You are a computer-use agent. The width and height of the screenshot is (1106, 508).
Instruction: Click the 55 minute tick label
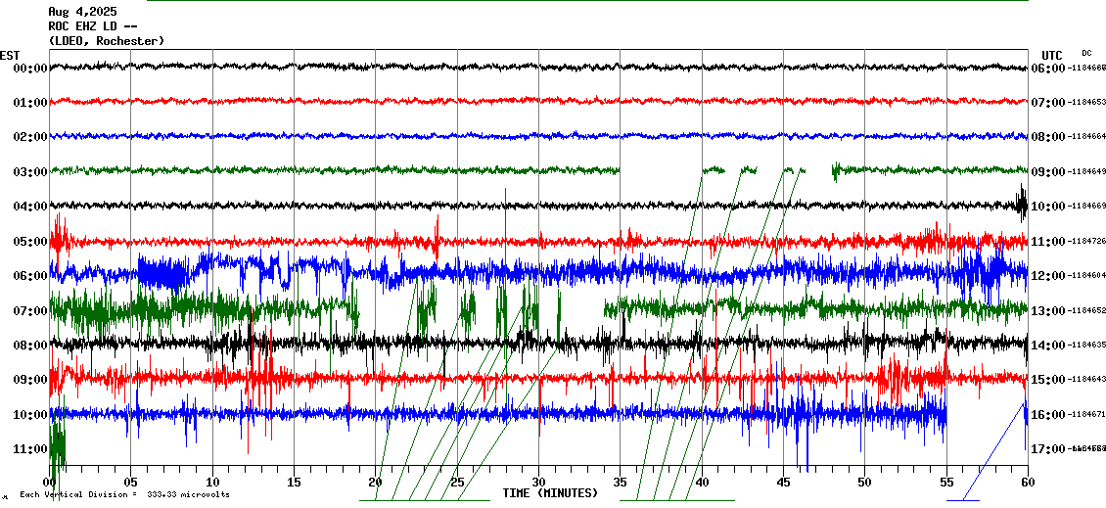[x=945, y=483]
